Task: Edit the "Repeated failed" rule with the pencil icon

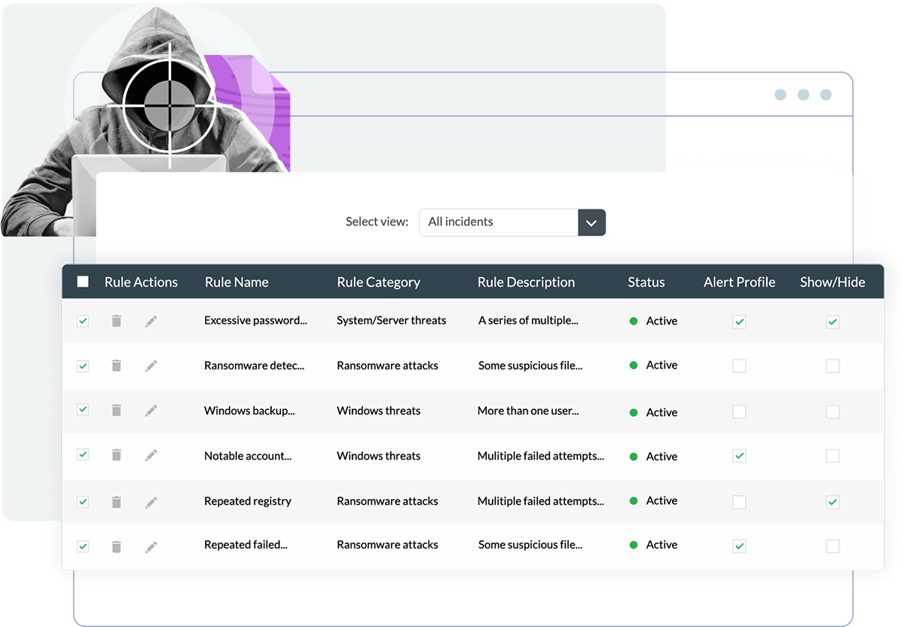Action: click(151, 544)
